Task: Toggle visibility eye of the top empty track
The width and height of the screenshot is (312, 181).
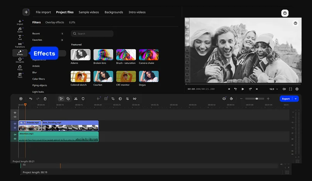Action: (15, 113)
